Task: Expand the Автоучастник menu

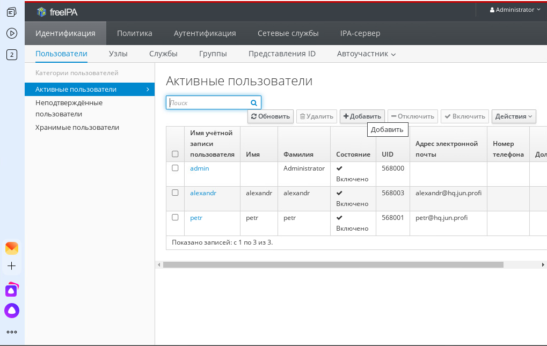Action: coord(366,54)
